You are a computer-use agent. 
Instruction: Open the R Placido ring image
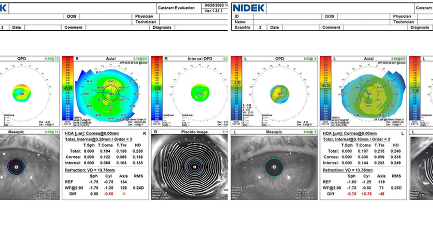tap(189, 167)
